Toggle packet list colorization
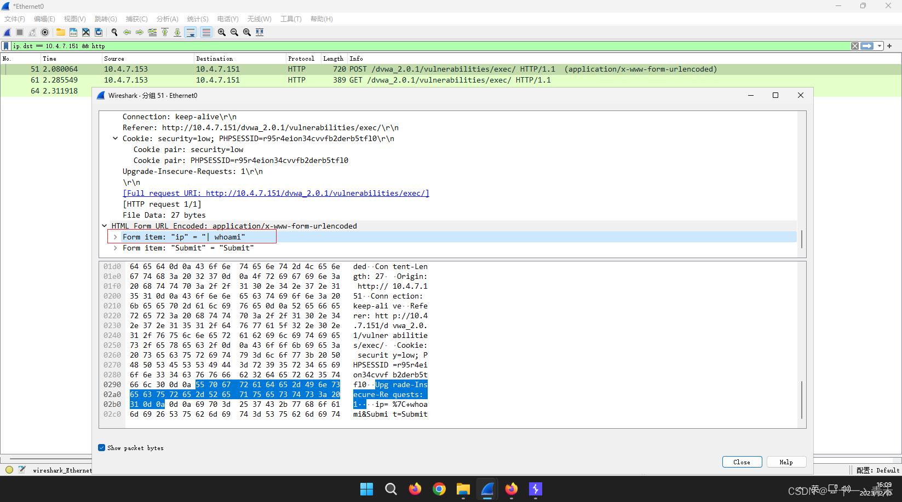Viewport: 902px width, 502px height. pyautogui.click(x=206, y=32)
